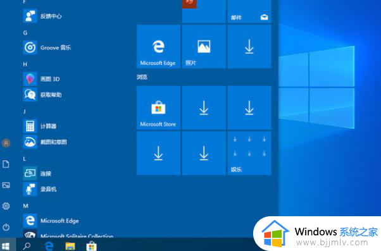Click the 浏览 tile group title
Viewport: 381px width, 251px height.
click(x=142, y=77)
